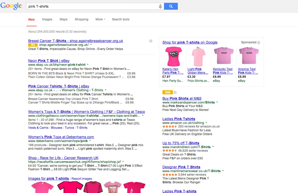The height and width of the screenshot is (193, 298).
Task: Open Women's Tops & T-Shirts Tesco result
Action: 86,112
